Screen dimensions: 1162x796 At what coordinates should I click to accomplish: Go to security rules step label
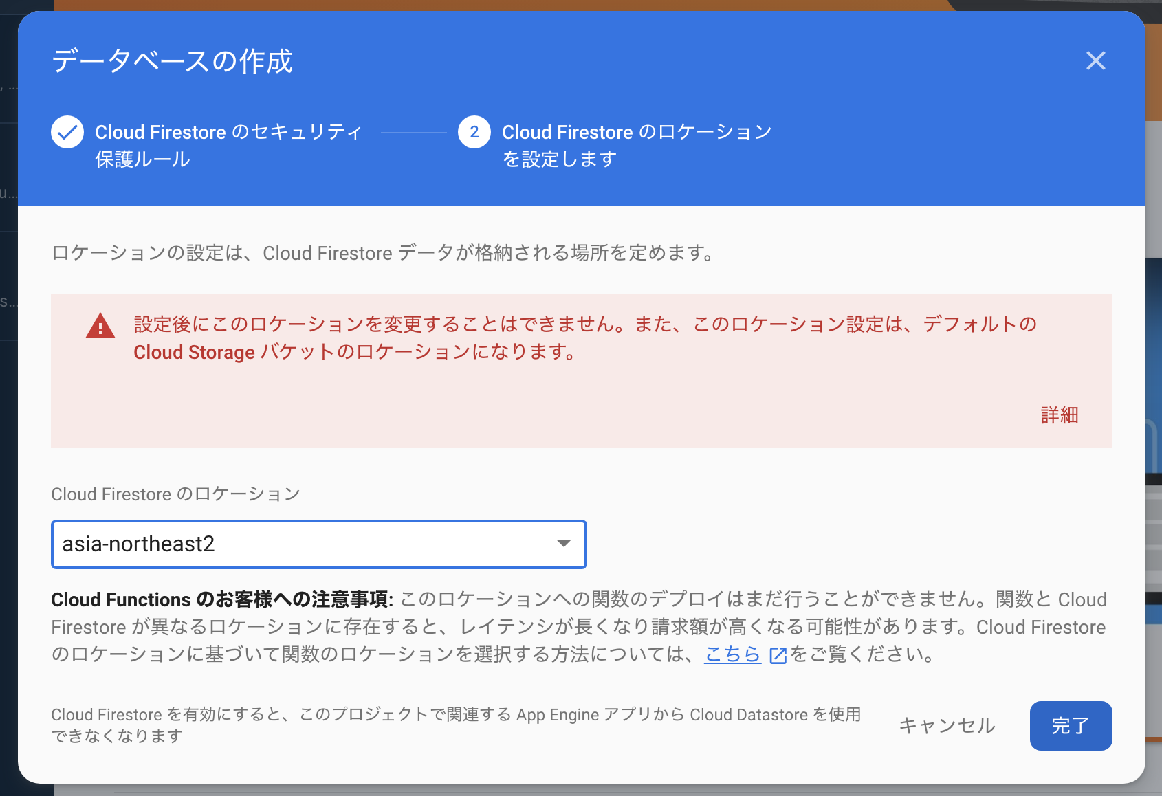pos(228,146)
